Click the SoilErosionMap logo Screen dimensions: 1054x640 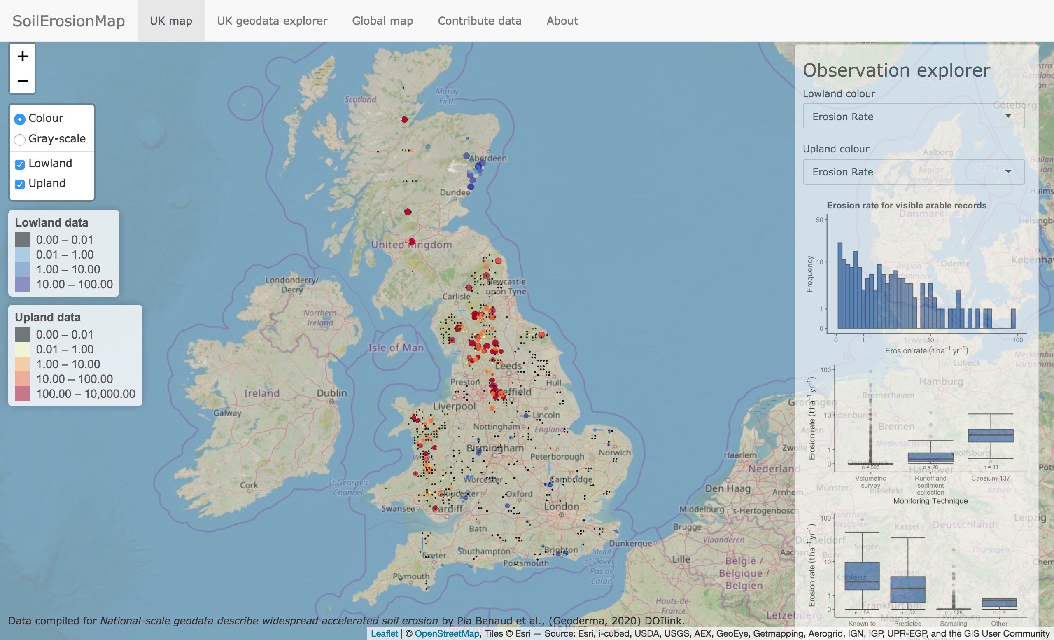(x=68, y=20)
